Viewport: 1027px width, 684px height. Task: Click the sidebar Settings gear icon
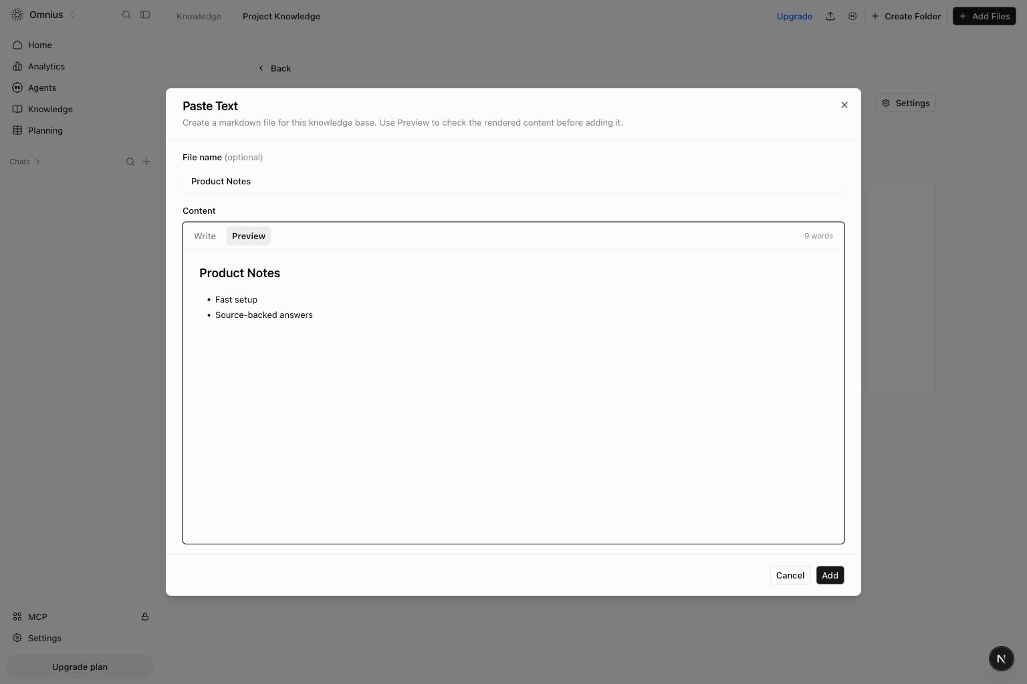[17, 638]
